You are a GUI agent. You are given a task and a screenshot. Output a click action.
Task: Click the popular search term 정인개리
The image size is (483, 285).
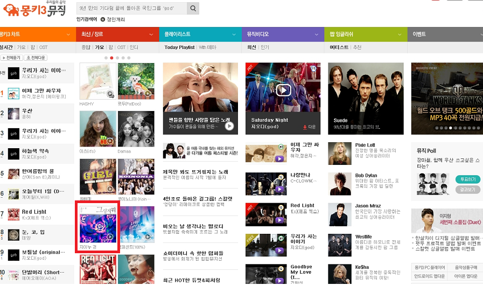point(116,19)
